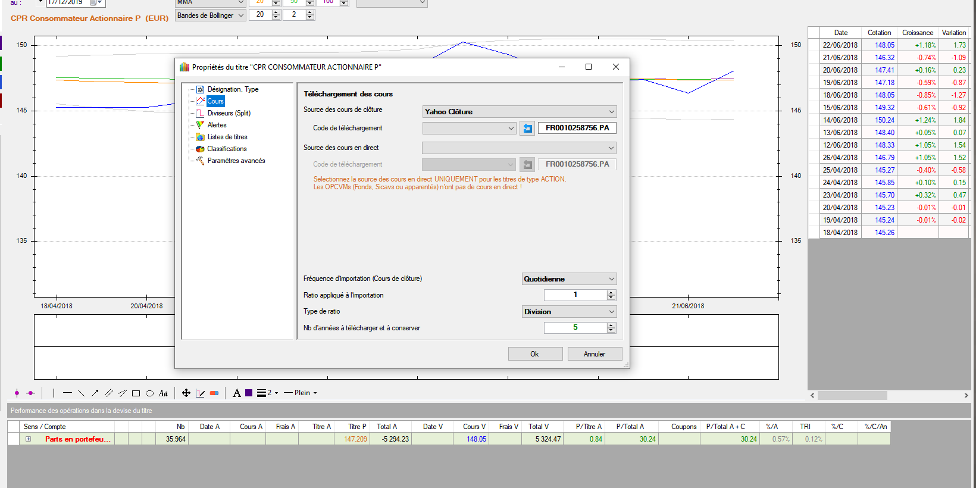
Task: Select the arrow drawing tool
Action: point(95,393)
